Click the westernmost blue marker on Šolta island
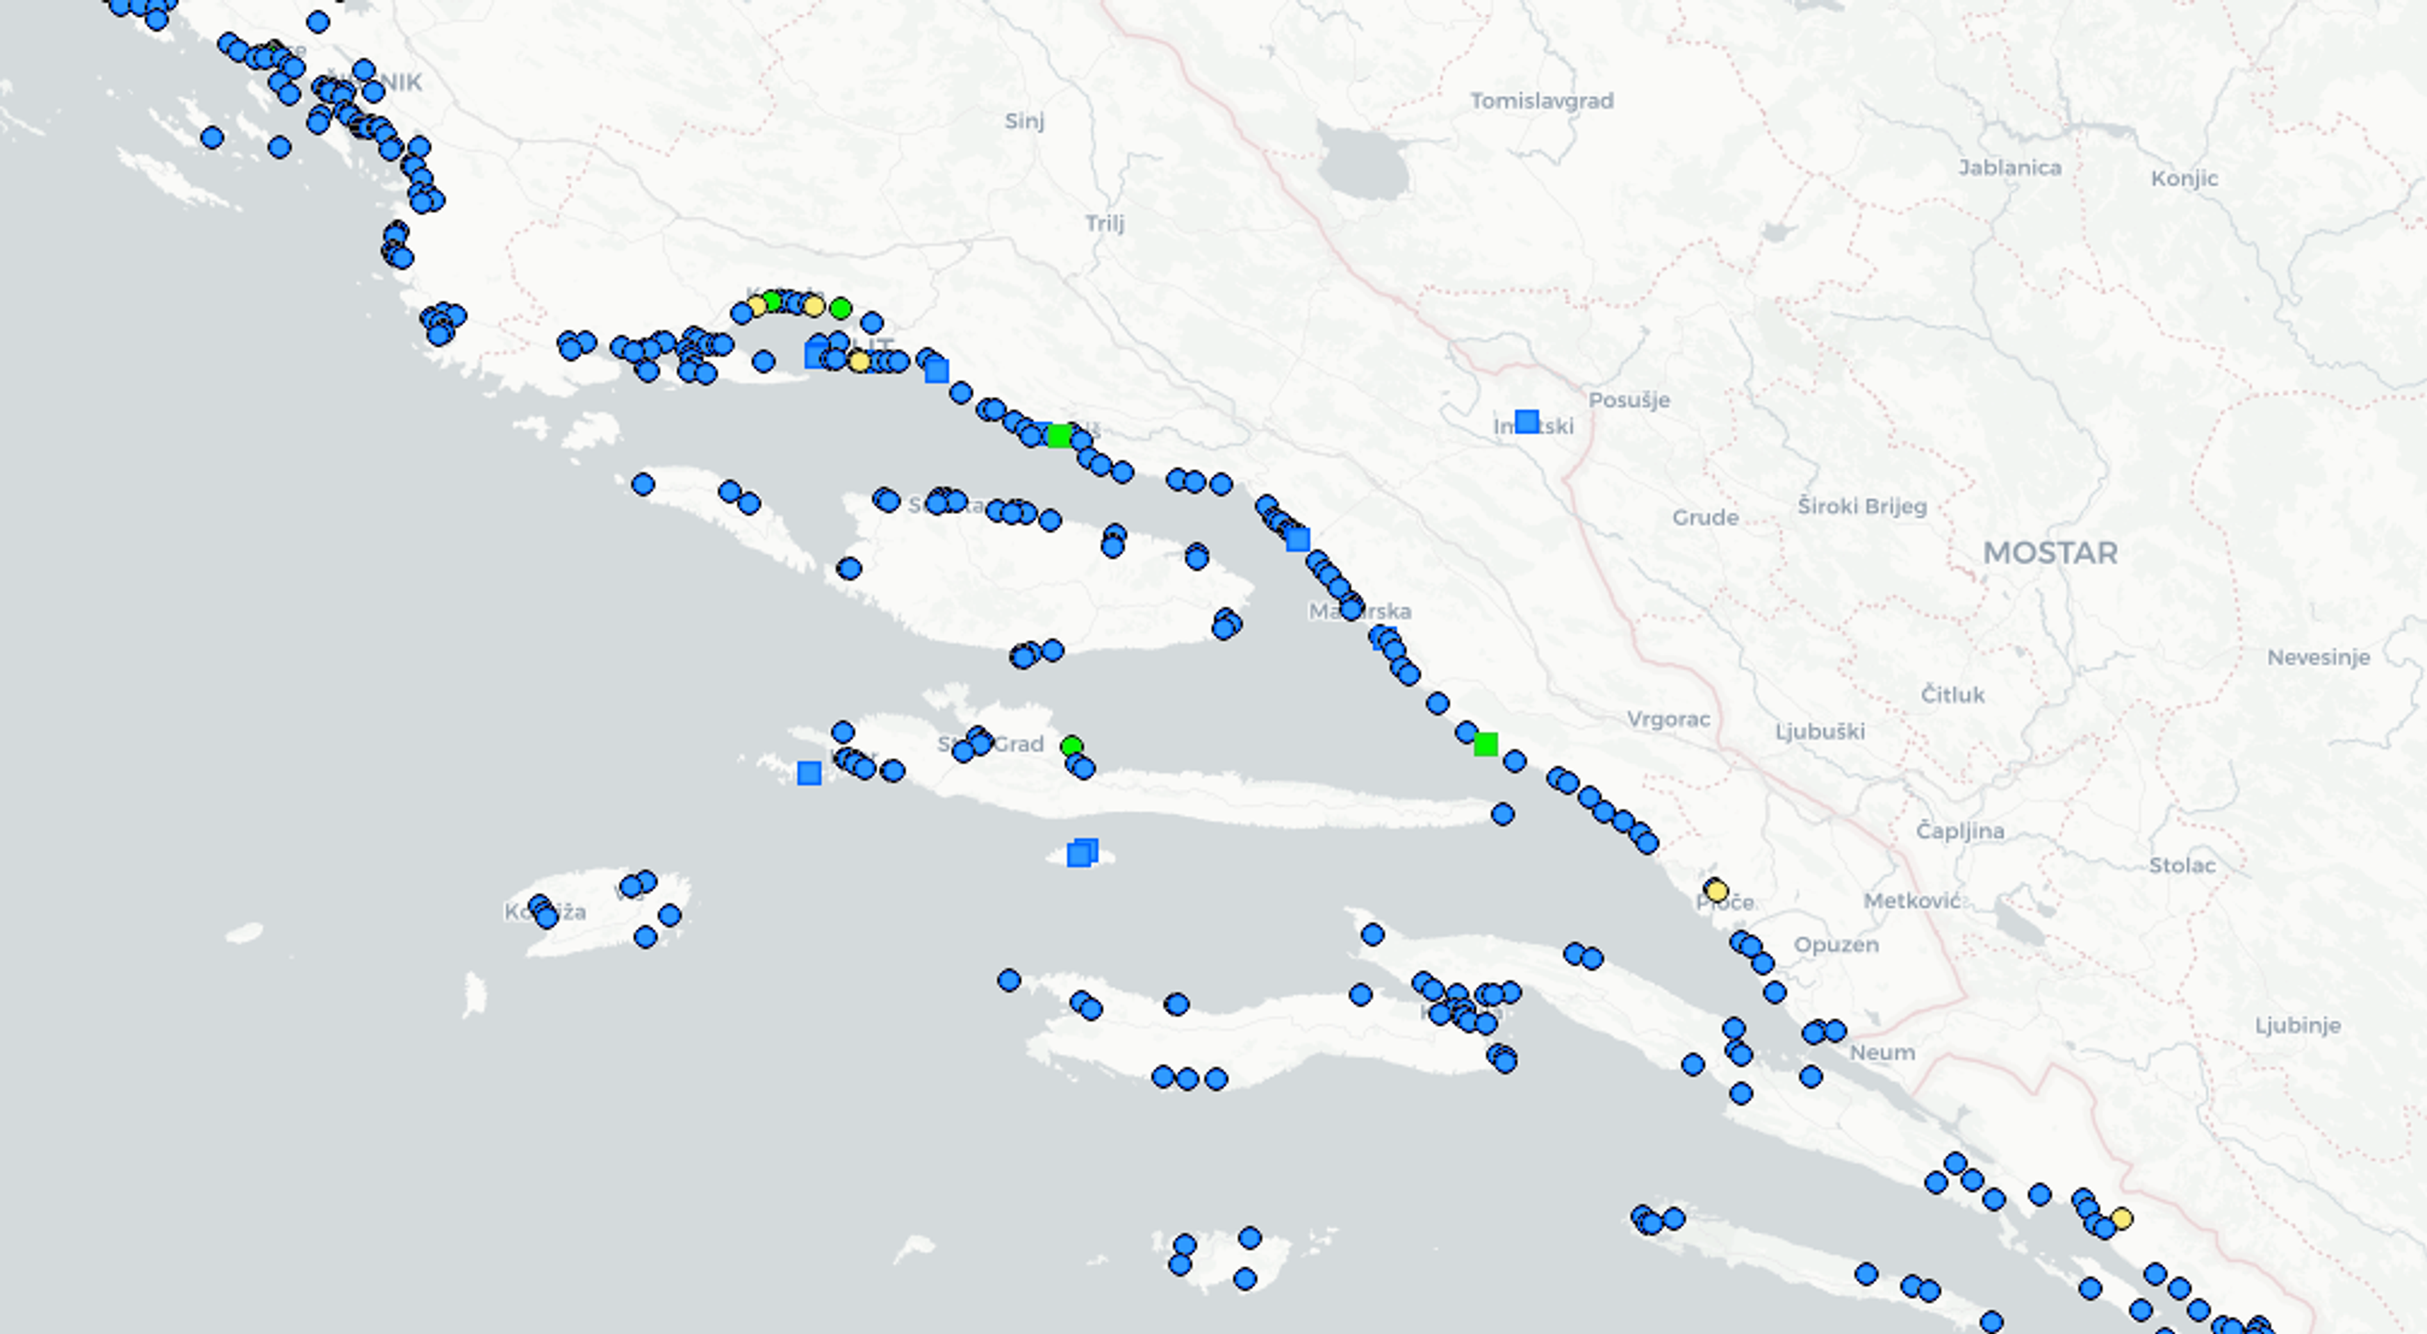The image size is (2427, 1334). click(x=643, y=485)
